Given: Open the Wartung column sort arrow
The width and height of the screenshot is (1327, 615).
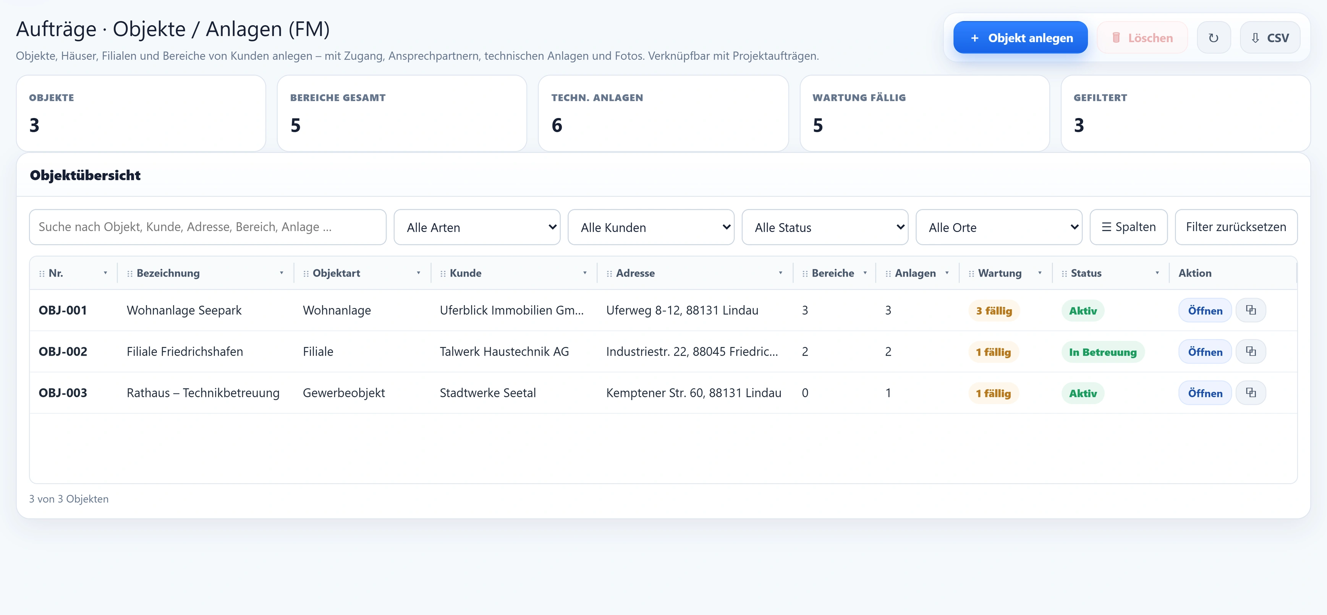Looking at the screenshot, I should point(1039,273).
